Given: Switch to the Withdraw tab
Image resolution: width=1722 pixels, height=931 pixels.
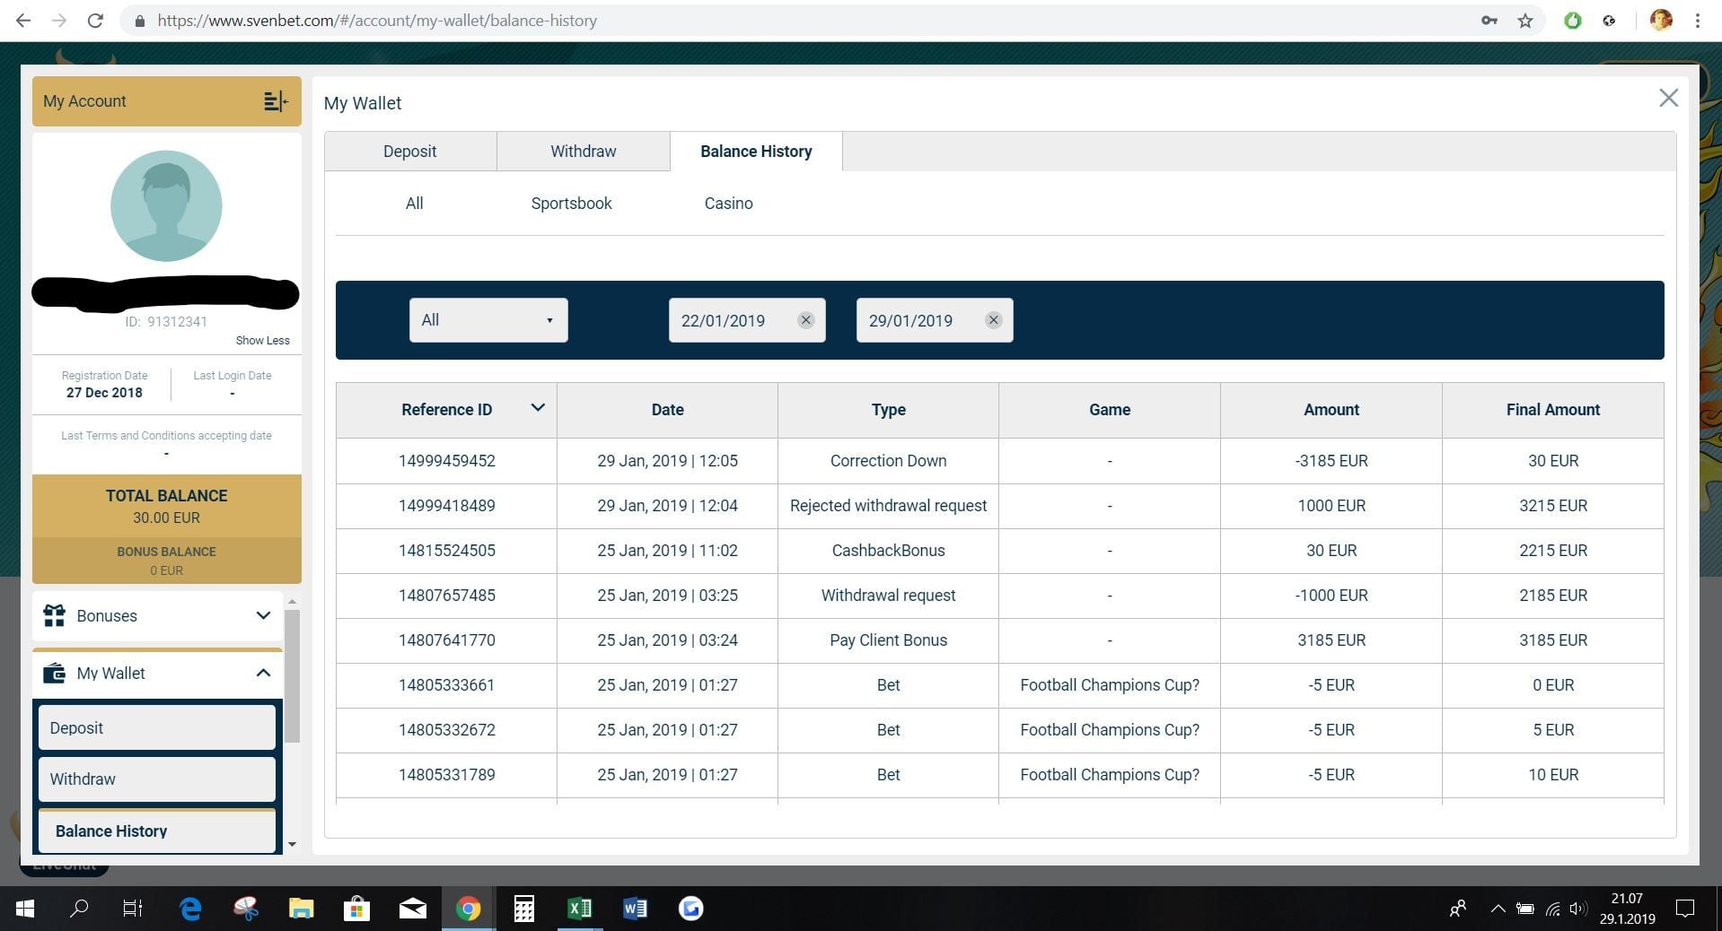Looking at the screenshot, I should (584, 151).
